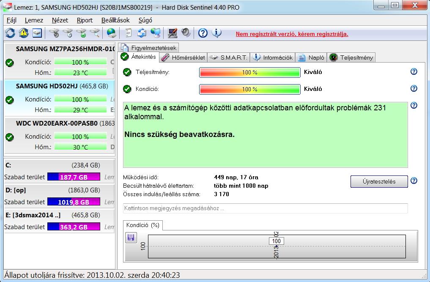Click the speaker sound toolbar icon

[x=186, y=33]
